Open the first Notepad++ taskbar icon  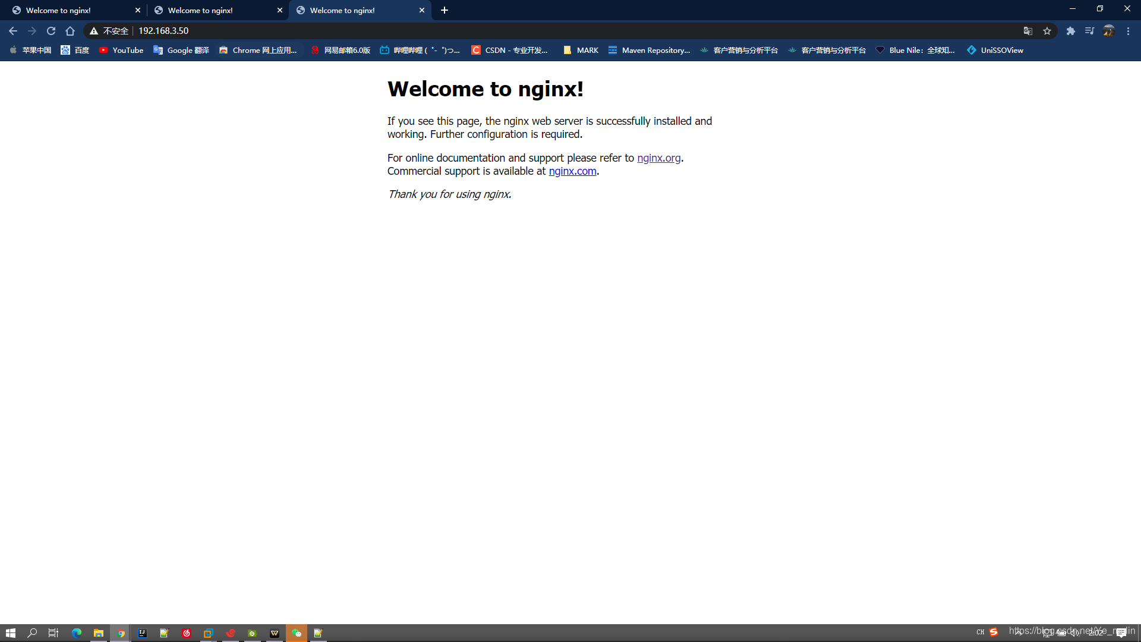pyautogui.click(x=165, y=633)
